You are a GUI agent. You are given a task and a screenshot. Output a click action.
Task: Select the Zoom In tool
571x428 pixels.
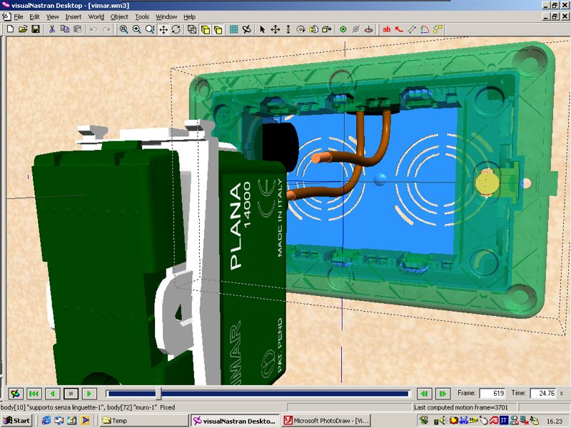pyautogui.click(x=137, y=29)
